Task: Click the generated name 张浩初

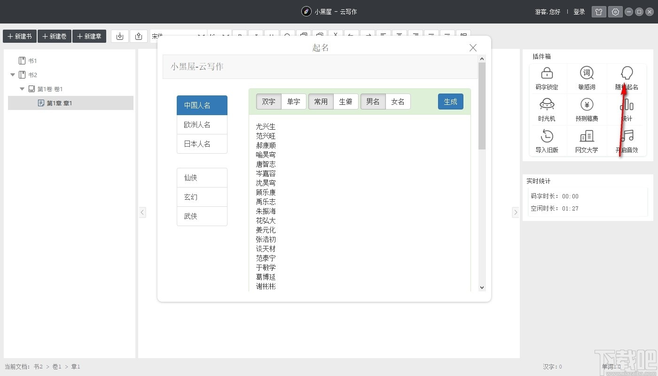Action: click(x=266, y=239)
